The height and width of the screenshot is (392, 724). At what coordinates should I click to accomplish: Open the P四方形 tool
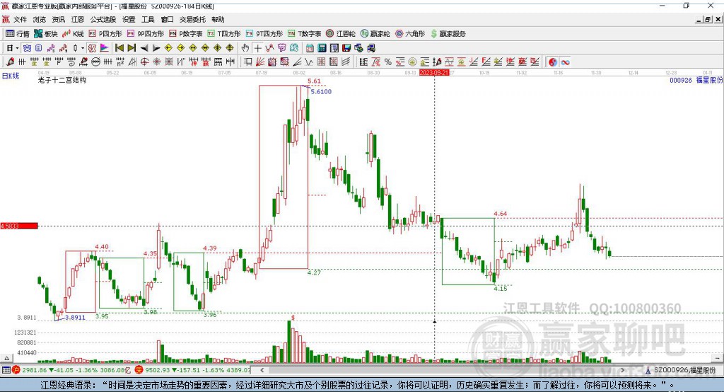tap(105, 34)
